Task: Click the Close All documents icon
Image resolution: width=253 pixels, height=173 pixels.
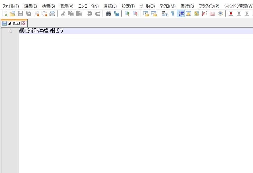Action: click(x=44, y=13)
